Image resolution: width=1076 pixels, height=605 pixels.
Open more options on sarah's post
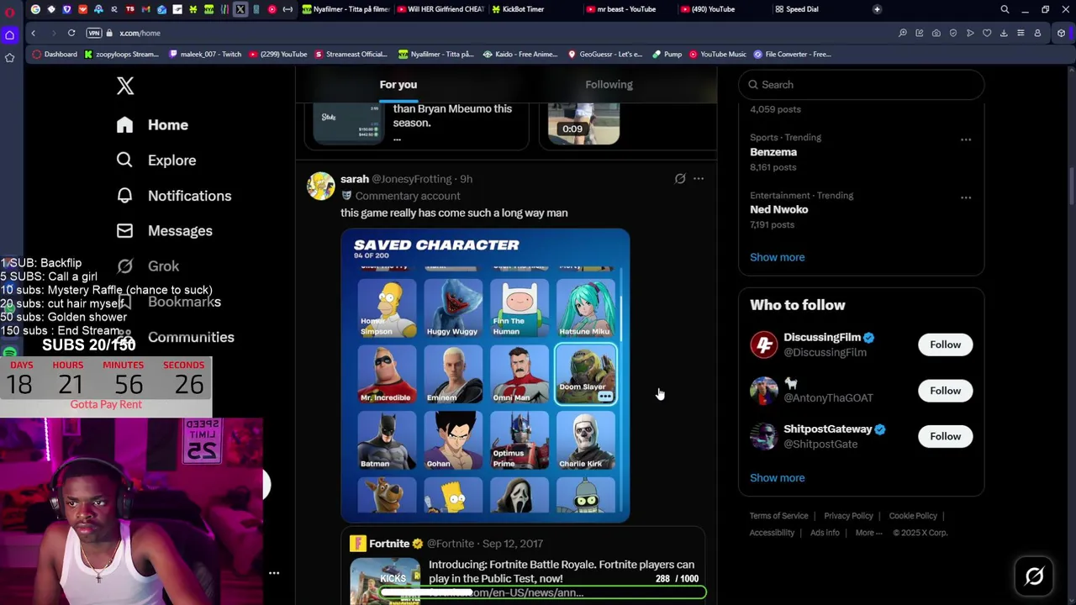pyautogui.click(x=699, y=179)
